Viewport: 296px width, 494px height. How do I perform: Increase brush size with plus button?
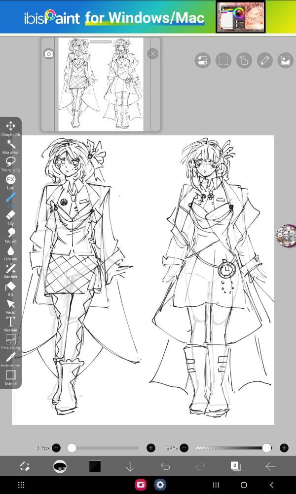click(x=151, y=448)
